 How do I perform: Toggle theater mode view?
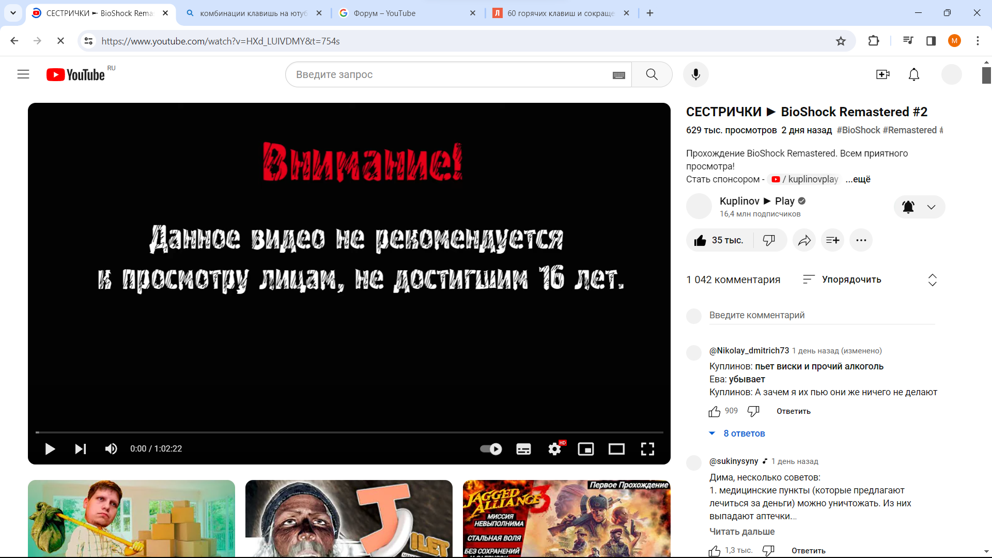pyautogui.click(x=616, y=448)
